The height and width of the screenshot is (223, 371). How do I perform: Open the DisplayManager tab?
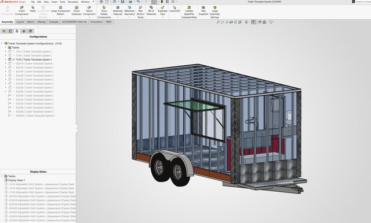click(30, 31)
